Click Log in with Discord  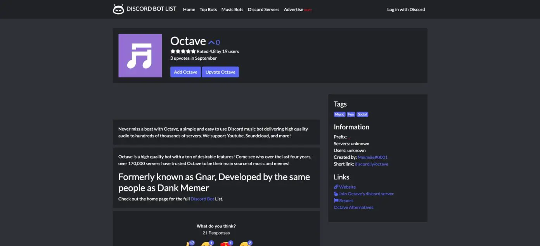coord(406,9)
